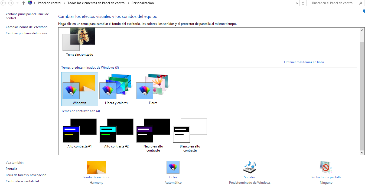The height and width of the screenshot is (188, 365).
Task: Go up one level with Up arrow
Action: coord(24,3)
